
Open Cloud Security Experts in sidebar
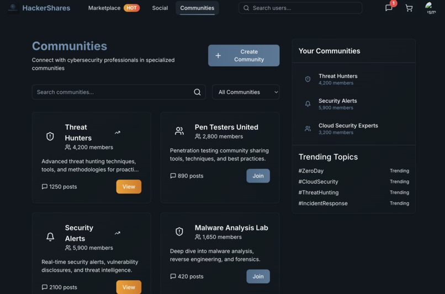pyautogui.click(x=353, y=129)
